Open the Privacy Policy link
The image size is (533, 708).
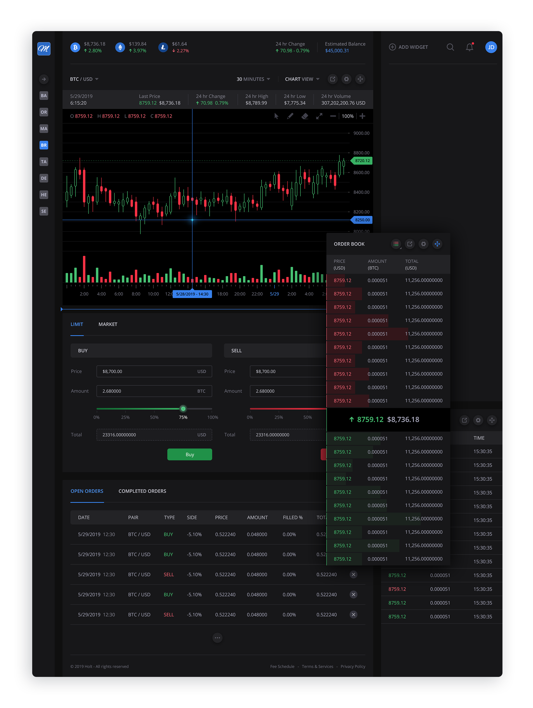[353, 666]
